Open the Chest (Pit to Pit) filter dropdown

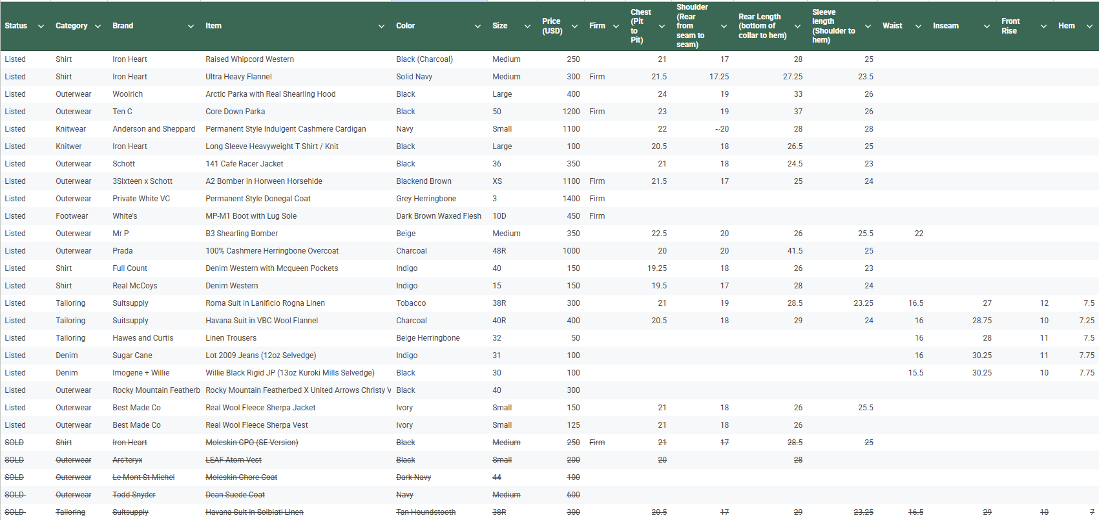pos(662,26)
